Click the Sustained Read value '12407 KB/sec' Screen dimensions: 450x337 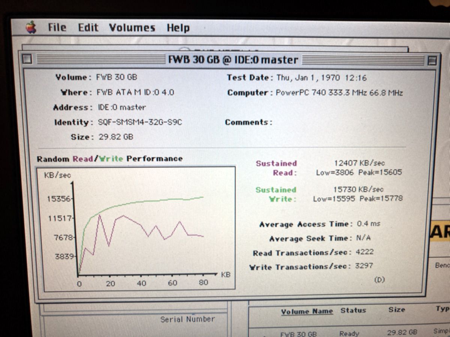coord(359,163)
